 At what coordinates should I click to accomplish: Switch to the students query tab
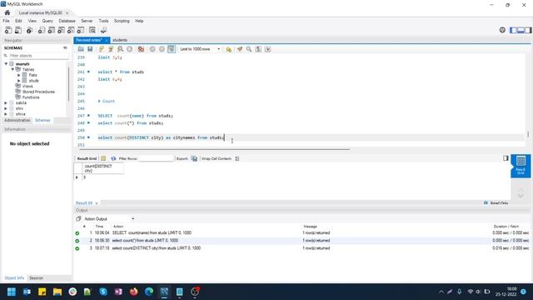[120, 40]
